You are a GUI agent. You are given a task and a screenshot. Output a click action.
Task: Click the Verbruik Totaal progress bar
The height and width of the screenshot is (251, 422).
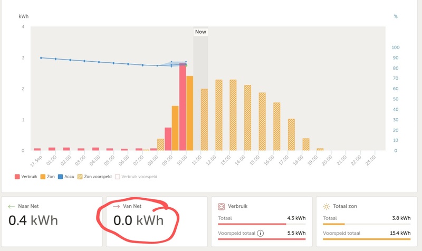pyautogui.click(x=262, y=224)
